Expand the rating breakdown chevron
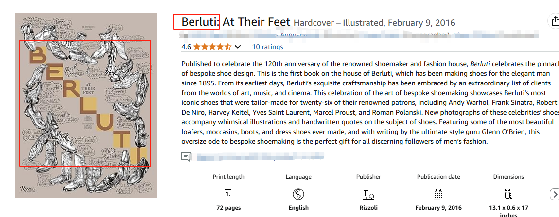559x217 pixels. [238, 47]
